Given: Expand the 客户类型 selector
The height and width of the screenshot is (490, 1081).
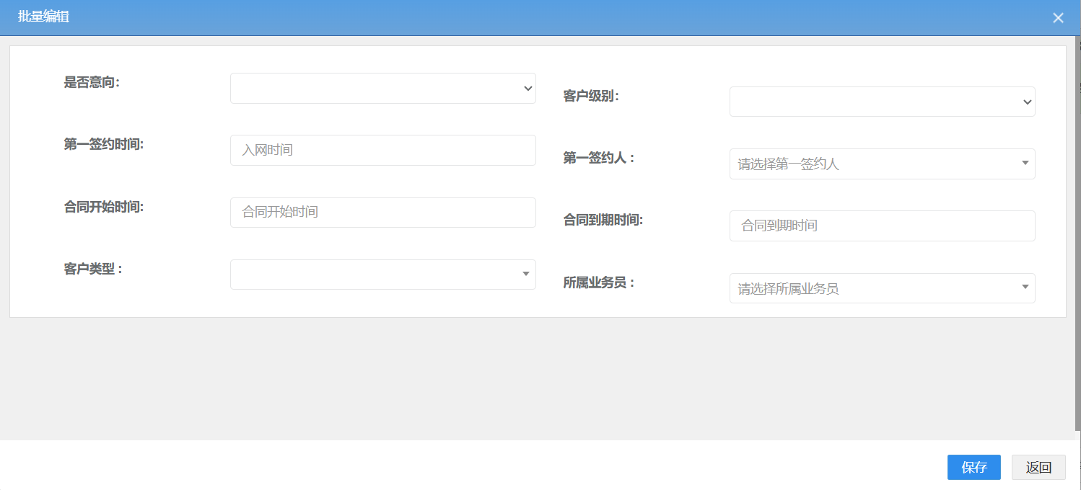Looking at the screenshot, I should [x=382, y=275].
